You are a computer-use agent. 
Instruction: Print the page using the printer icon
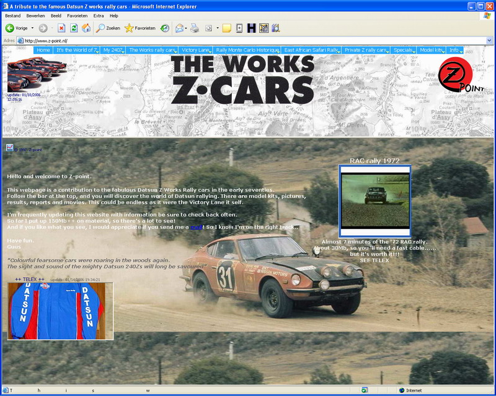[195, 28]
